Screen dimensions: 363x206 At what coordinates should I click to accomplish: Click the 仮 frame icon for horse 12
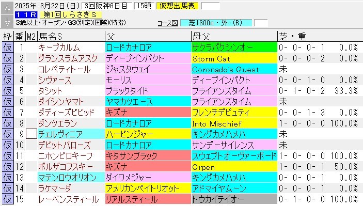pyautogui.click(x=7, y=166)
